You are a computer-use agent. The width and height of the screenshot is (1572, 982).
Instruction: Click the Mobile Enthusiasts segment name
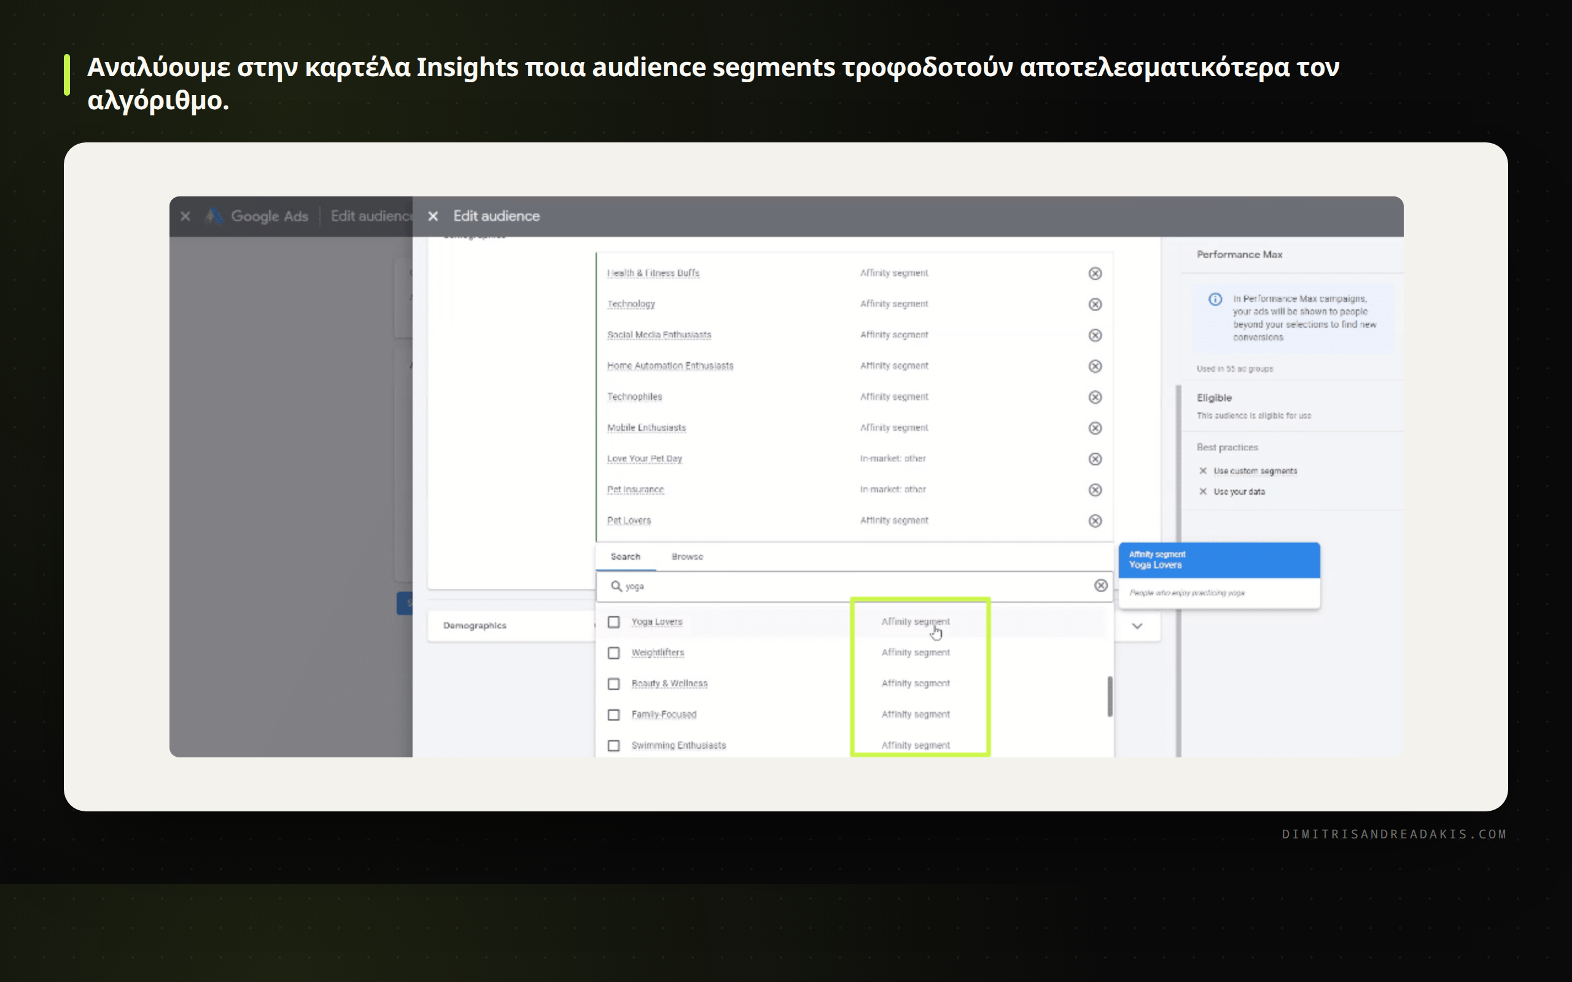pos(647,427)
